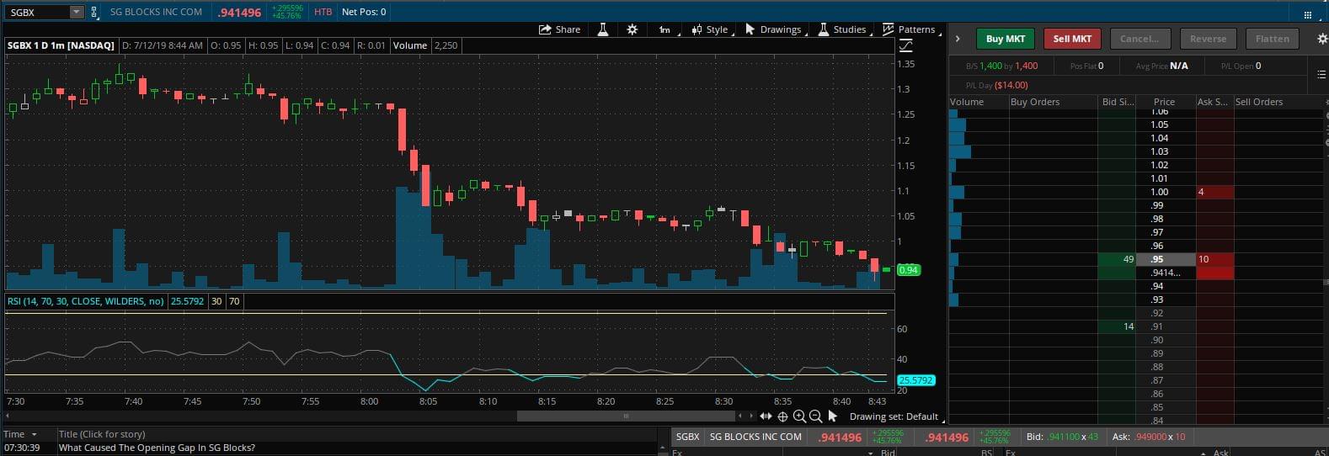Open news story What Caused The Opening Gap
The image size is (1329, 456).
click(157, 448)
